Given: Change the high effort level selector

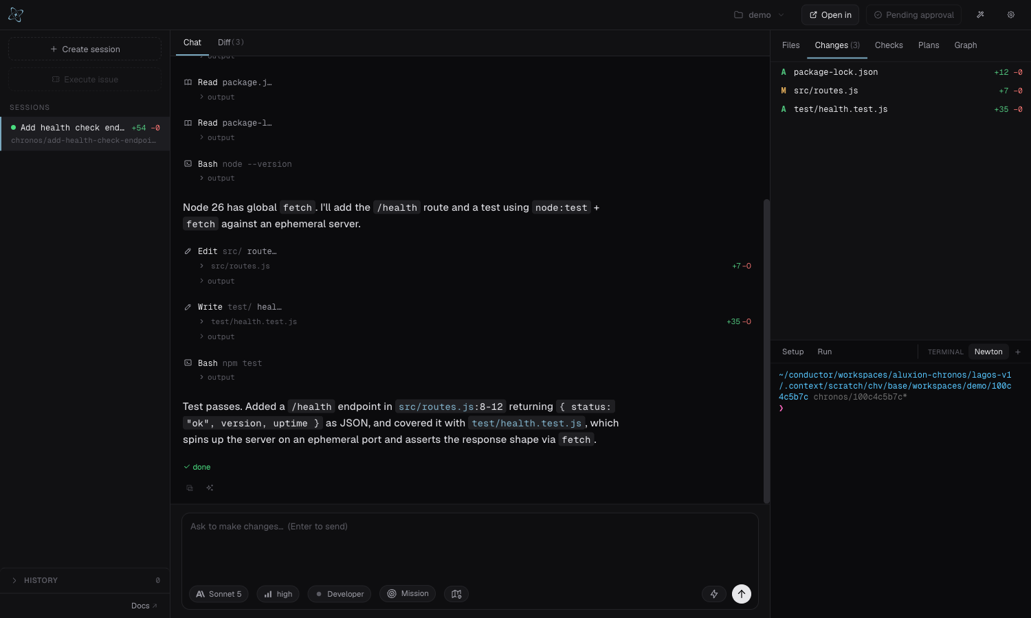Looking at the screenshot, I should 278,594.
